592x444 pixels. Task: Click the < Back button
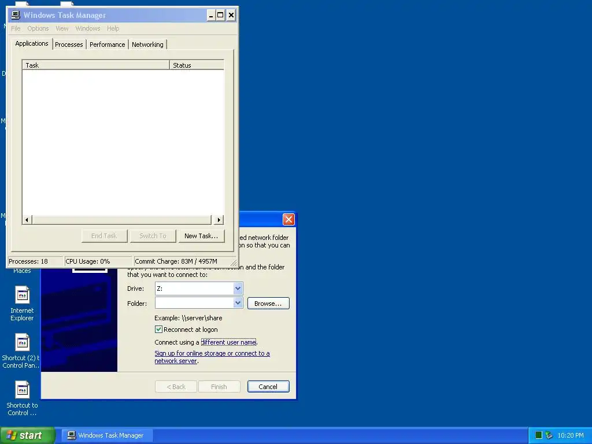click(176, 387)
